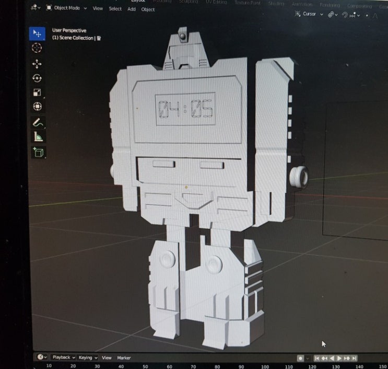
Task: Switch to the Animation workspace tab
Action: click(x=302, y=4)
